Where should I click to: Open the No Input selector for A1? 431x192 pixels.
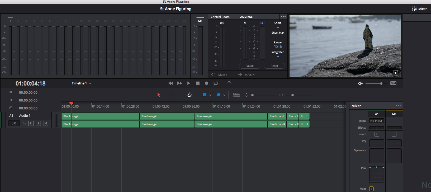point(377,121)
